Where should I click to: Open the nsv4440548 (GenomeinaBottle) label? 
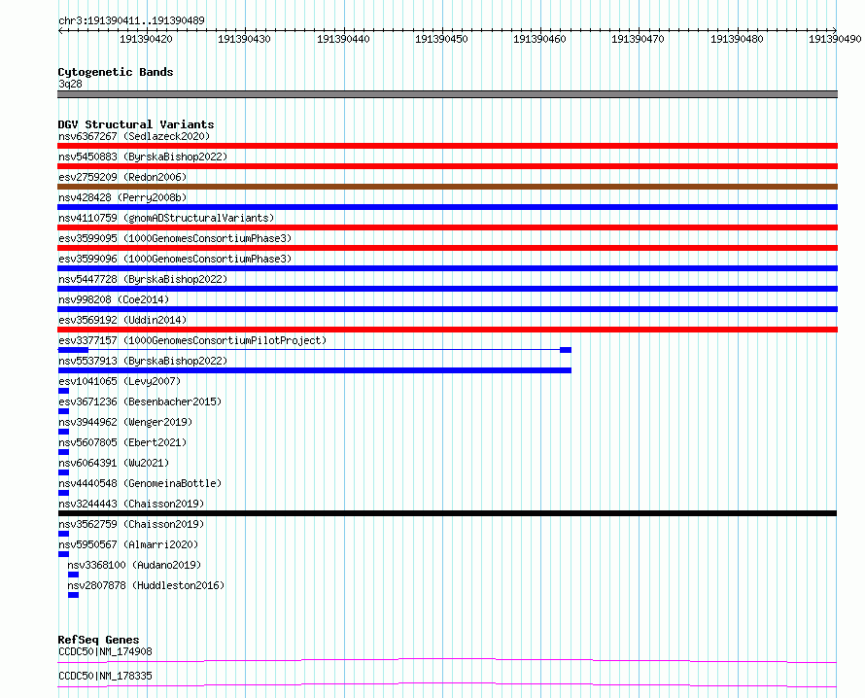(140, 483)
